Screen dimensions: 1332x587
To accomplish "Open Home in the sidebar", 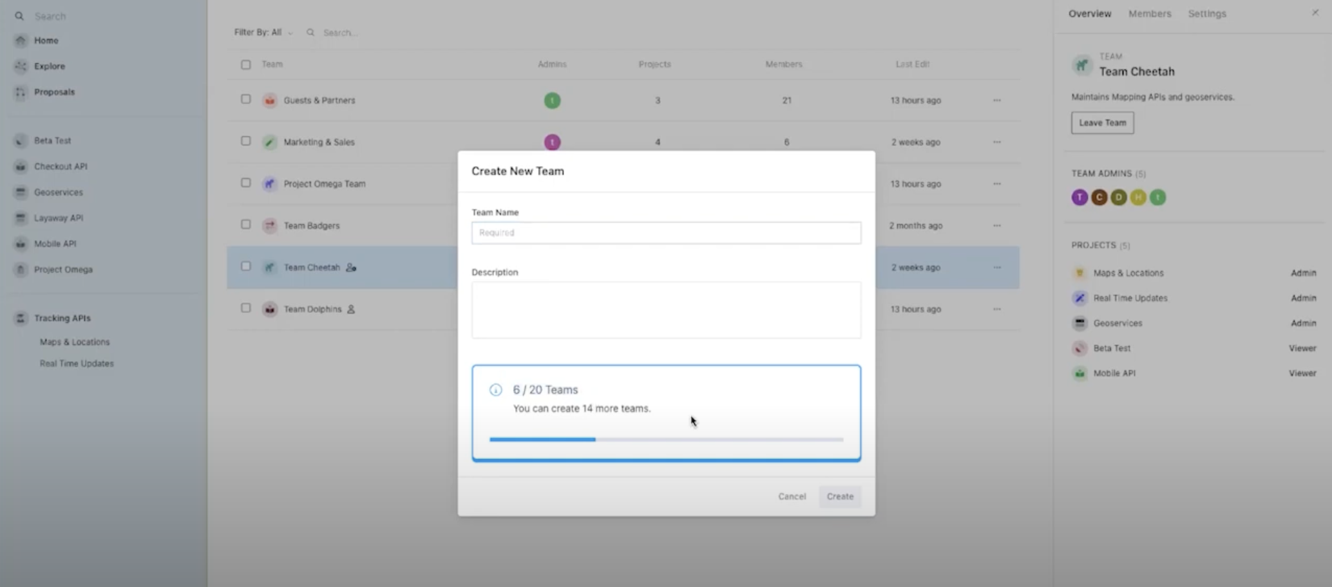I will (x=46, y=41).
